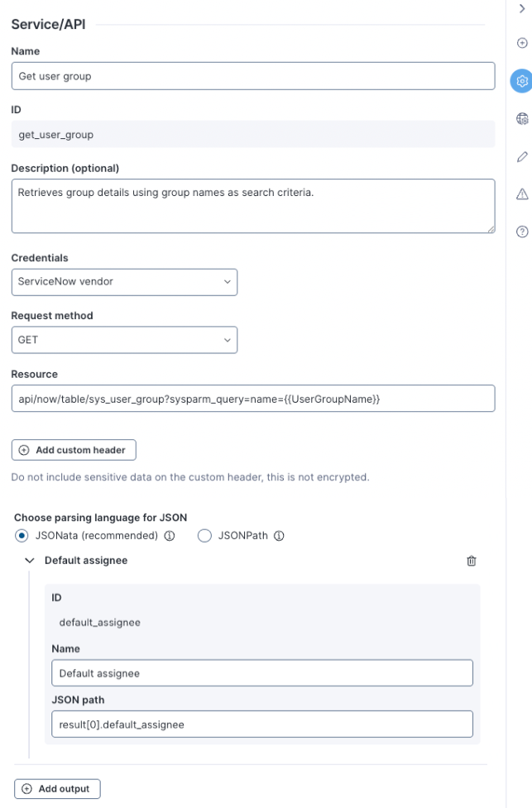The height and width of the screenshot is (808, 532).
Task: Open the help question mark icon
Action: (x=522, y=232)
